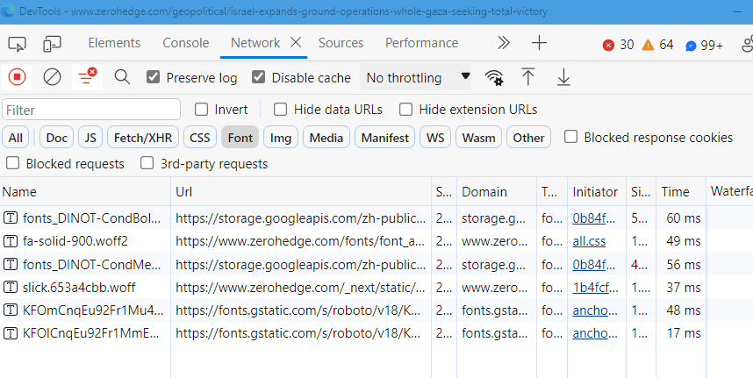Screen dimensions: 753x378
Task: Switch to the Console tab
Action: (186, 43)
